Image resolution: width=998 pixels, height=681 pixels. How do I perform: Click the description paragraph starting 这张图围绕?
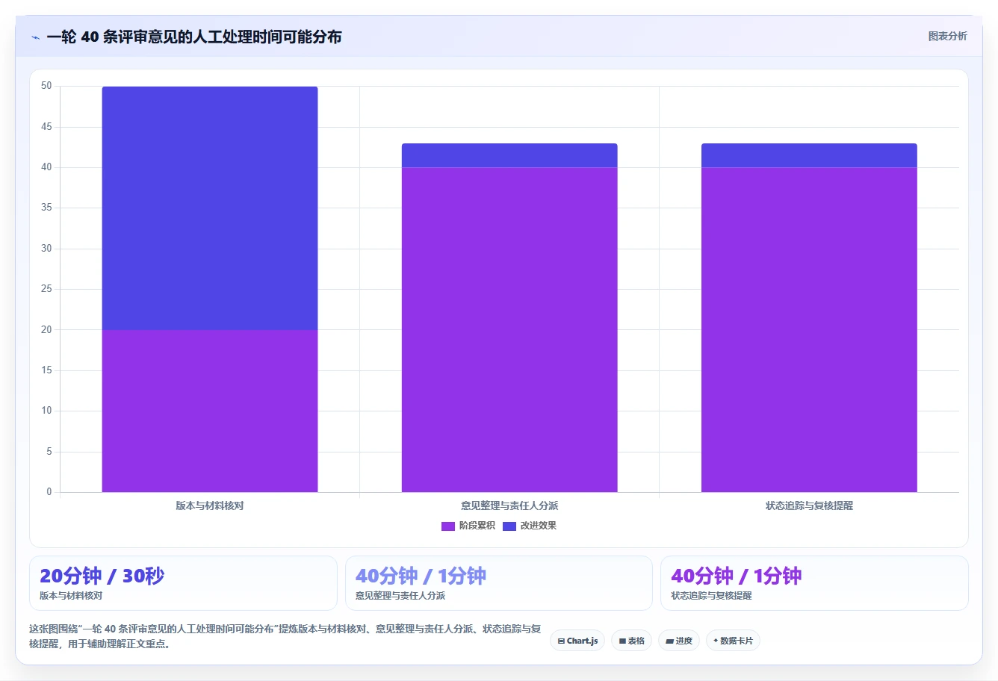[x=285, y=636]
